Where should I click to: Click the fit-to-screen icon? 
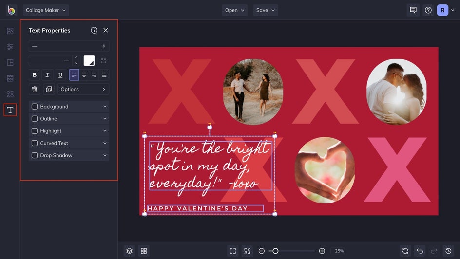coord(233,251)
